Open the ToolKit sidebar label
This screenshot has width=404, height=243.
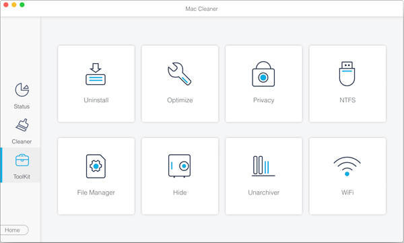(x=22, y=176)
